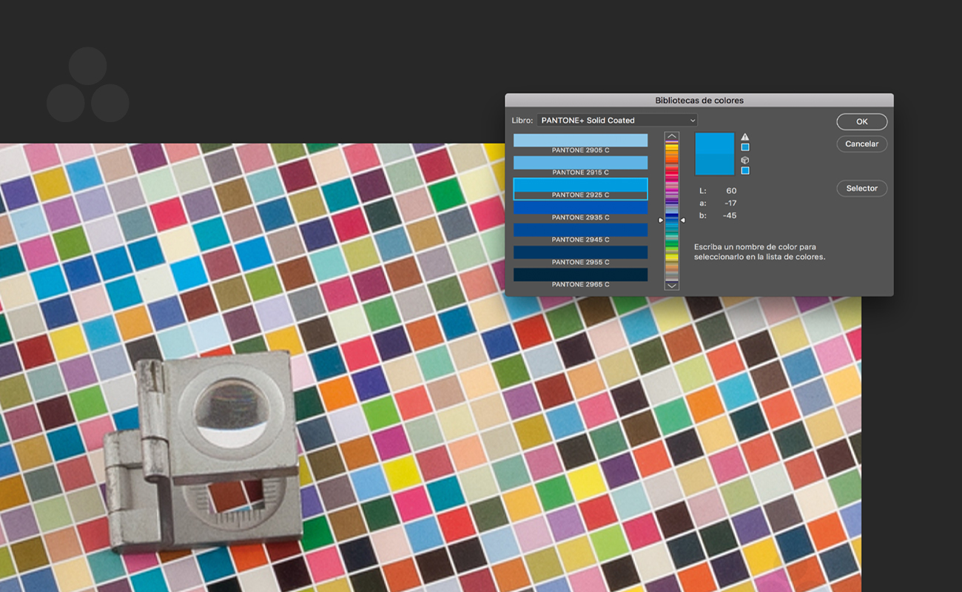Click the left slider arrow on the color strip
The width and height of the screenshot is (962, 592).
(x=662, y=220)
